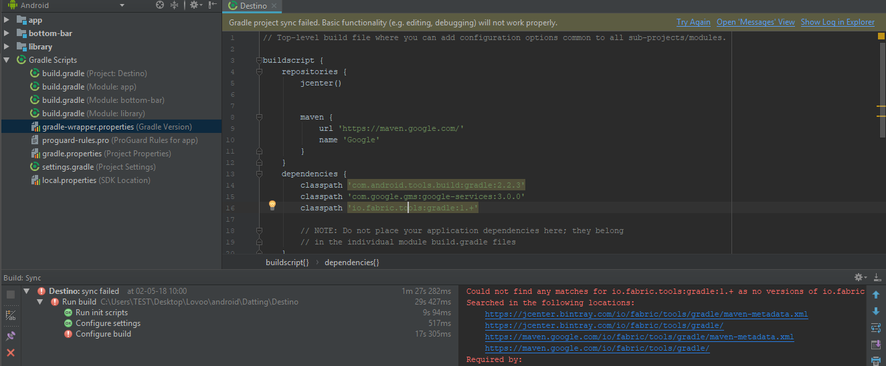Click the scroll from source target icon
886x366 pixels.
point(160,5)
